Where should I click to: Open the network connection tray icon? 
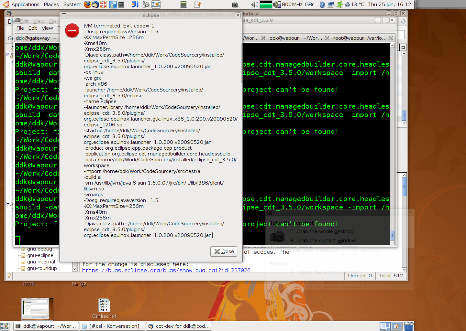tap(331, 5)
